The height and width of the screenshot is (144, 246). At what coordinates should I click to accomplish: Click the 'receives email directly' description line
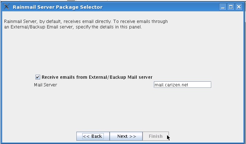[x=86, y=21]
